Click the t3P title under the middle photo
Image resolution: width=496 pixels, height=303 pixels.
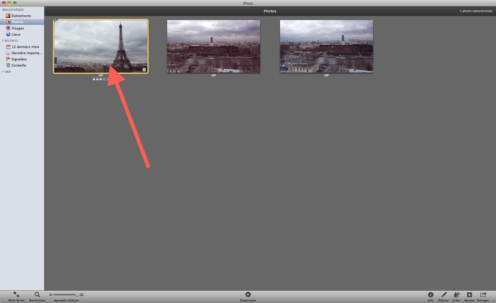[214, 75]
